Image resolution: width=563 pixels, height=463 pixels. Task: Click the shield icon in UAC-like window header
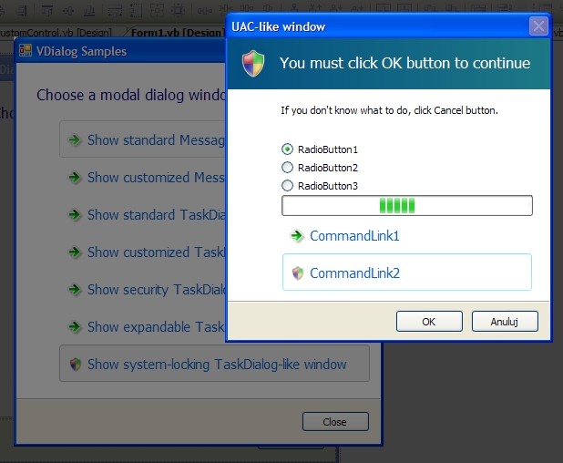253,63
